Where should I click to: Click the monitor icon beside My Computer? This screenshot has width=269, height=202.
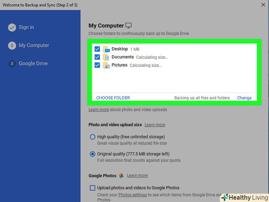pyautogui.click(x=129, y=26)
